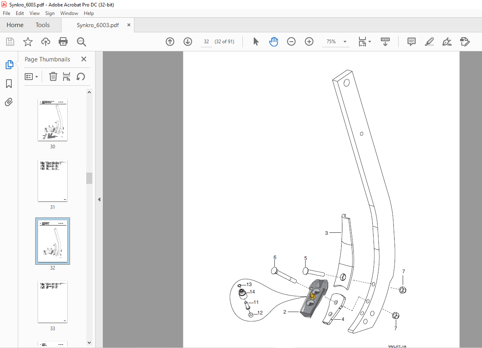Viewport: 482px width, 348px height.
Task: Click thumbnails scrollbar down arrow
Action: [89, 342]
